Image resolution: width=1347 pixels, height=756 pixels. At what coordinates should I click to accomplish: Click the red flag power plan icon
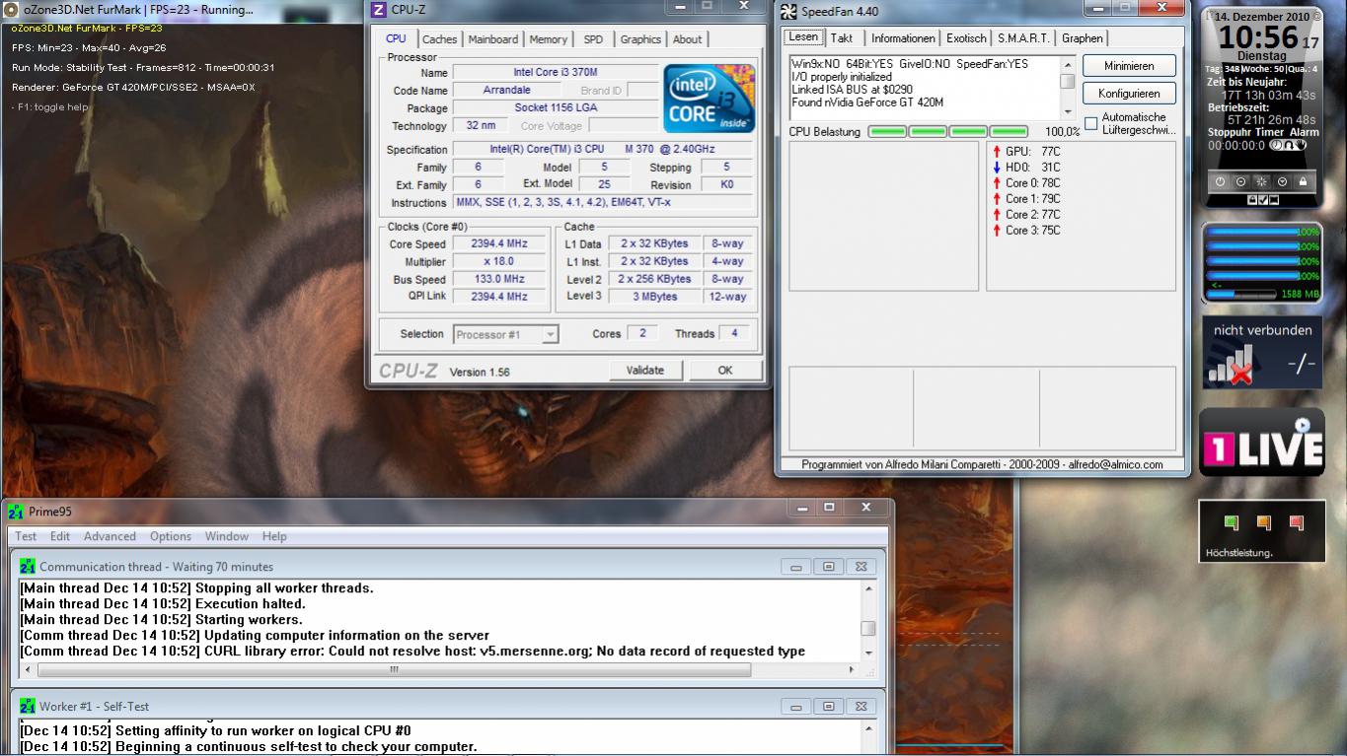tap(1297, 523)
